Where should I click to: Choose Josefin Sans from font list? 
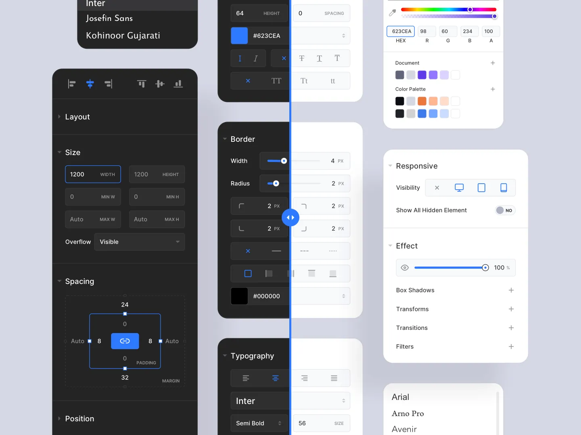click(109, 18)
